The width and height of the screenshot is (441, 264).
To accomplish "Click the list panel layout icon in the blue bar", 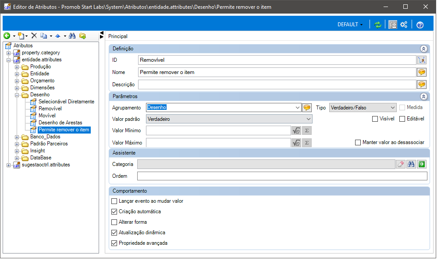I will coord(393,25).
